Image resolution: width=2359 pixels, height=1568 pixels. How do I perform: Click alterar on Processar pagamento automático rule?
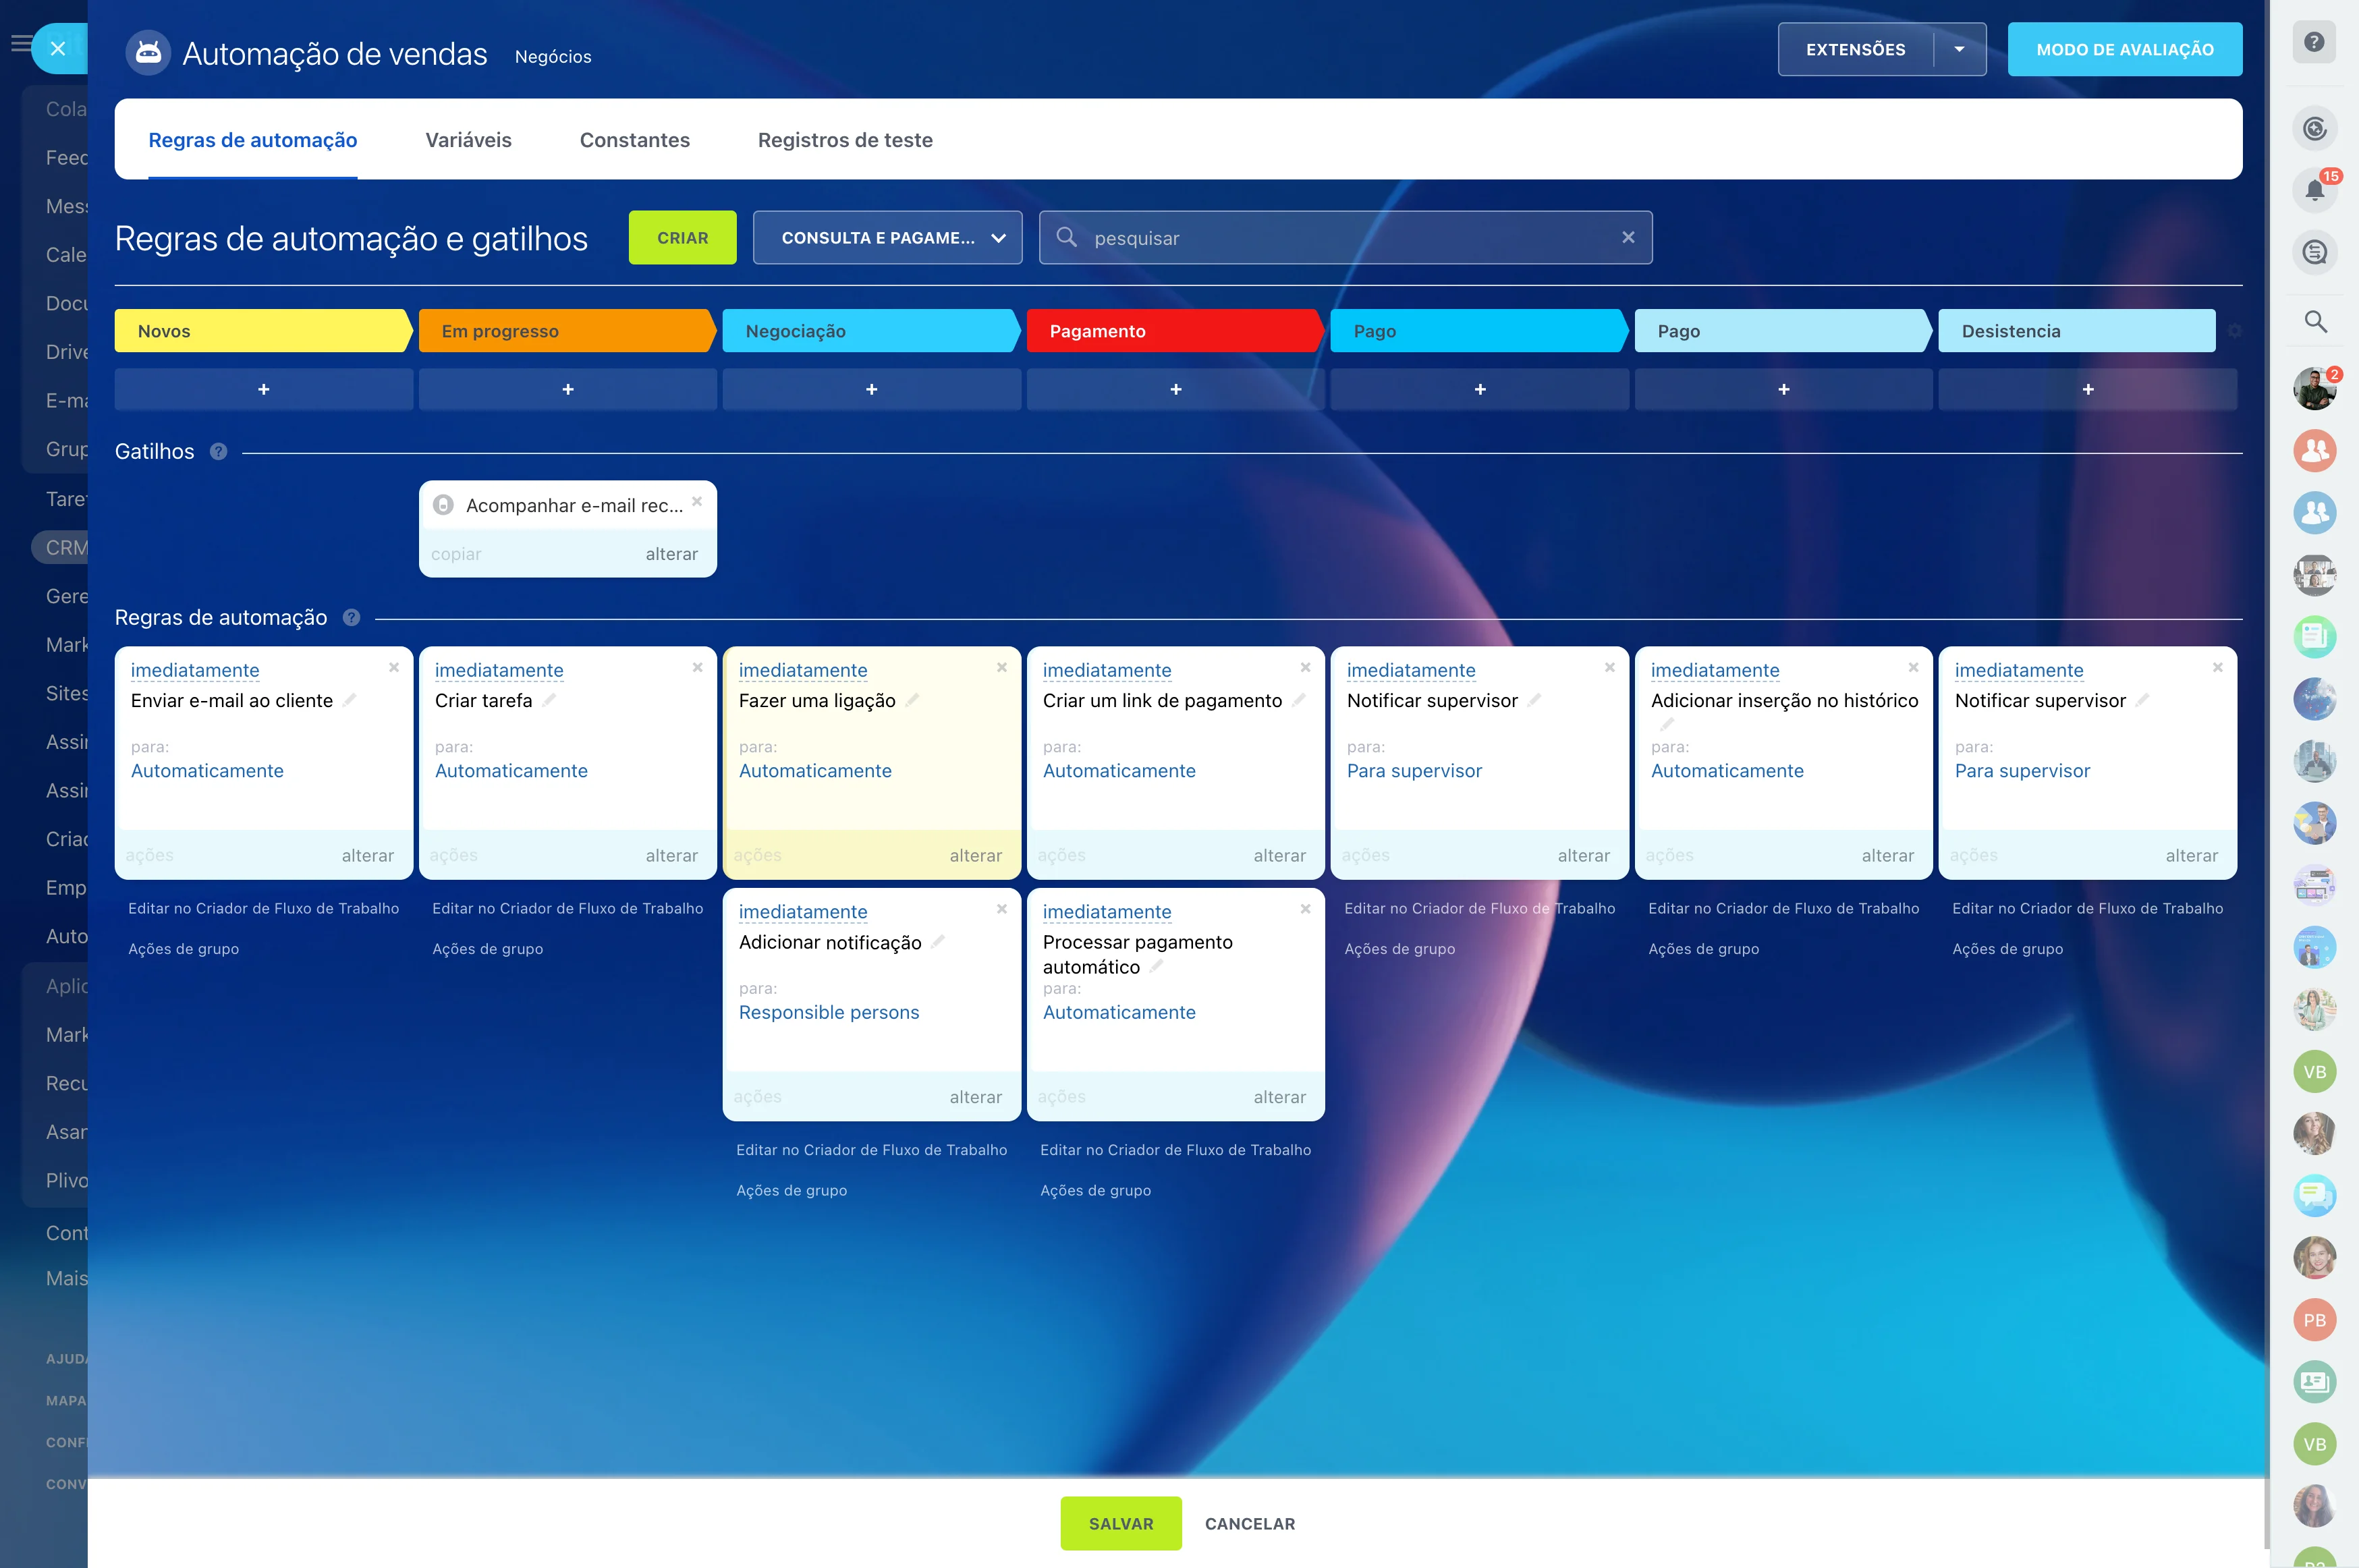point(1279,1097)
